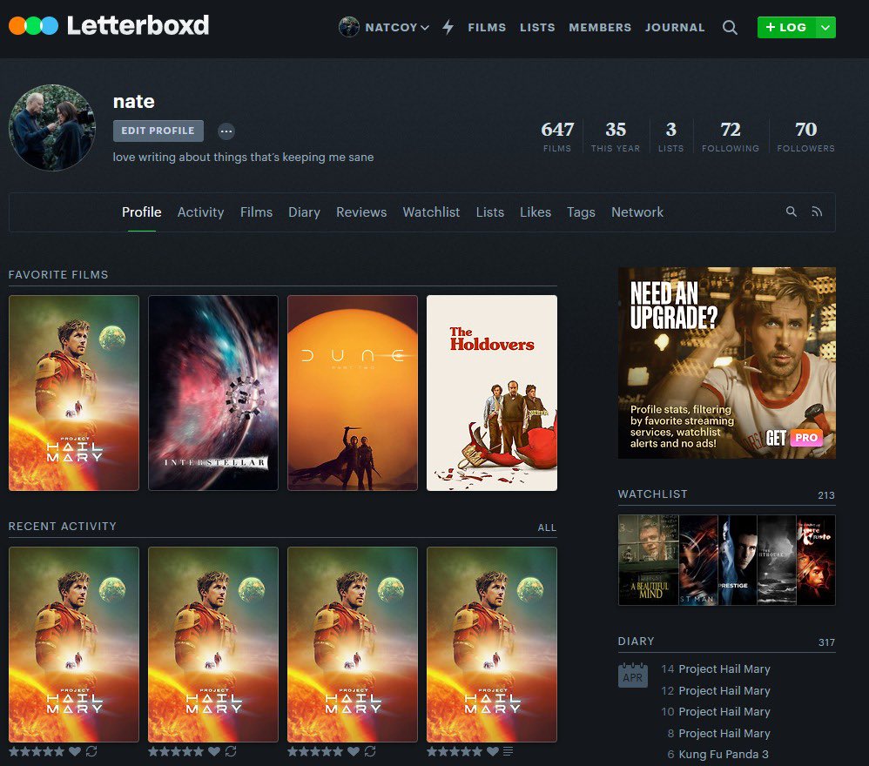Open the 70 Followers statistic
Screen dimensions: 869x766
point(805,137)
